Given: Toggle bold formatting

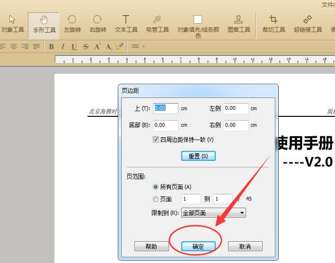Looking at the screenshot, I should pyautogui.click(x=51, y=46).
